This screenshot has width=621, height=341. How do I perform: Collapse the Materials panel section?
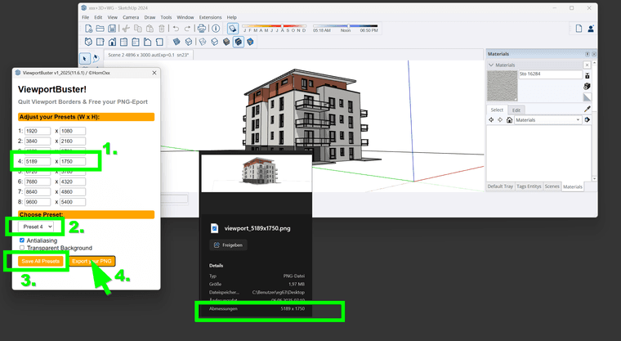coord(491,64)
